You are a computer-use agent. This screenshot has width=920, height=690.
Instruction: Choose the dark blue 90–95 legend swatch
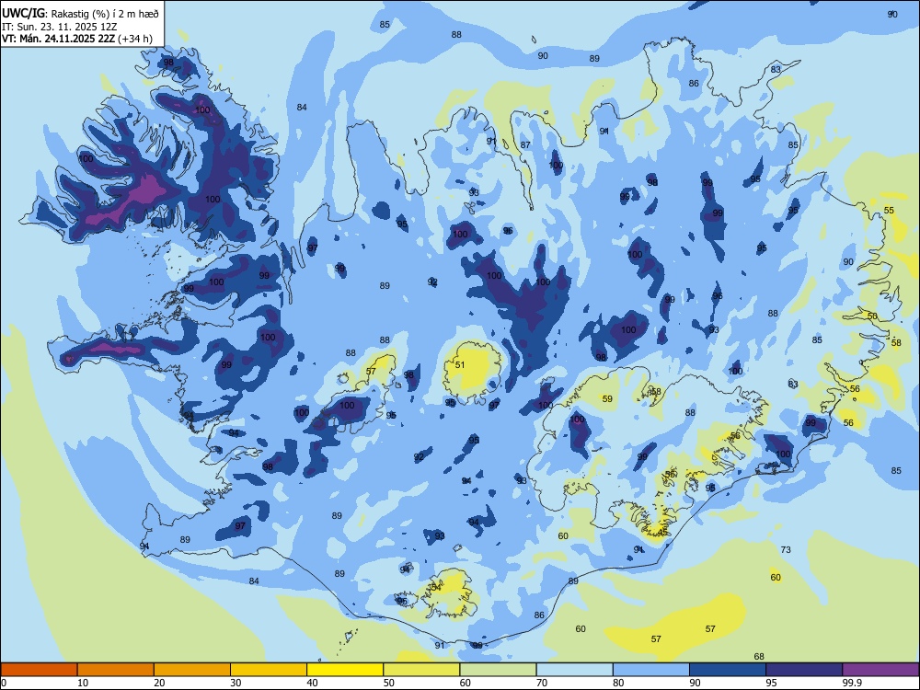728,670
